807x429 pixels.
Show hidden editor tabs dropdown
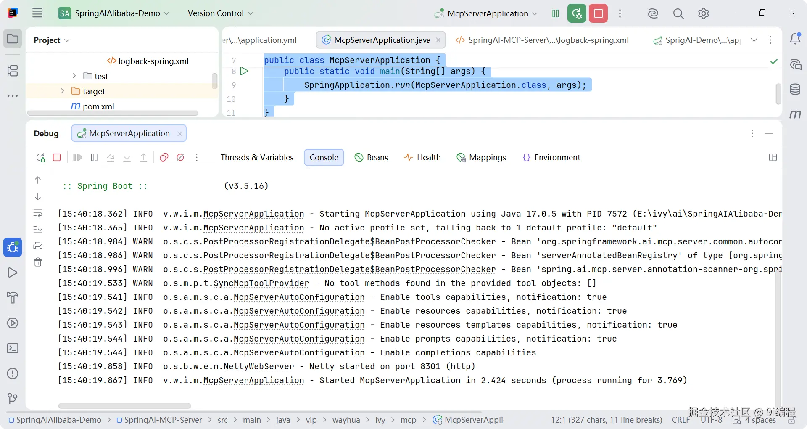(x=754, y=40)
